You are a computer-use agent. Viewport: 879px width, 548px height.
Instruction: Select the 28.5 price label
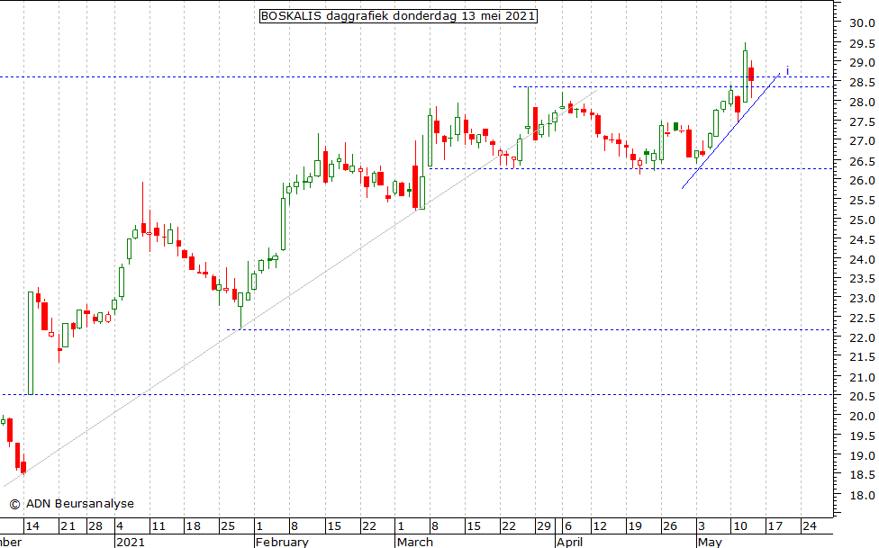pyautogui.click(x=862, y=83)
